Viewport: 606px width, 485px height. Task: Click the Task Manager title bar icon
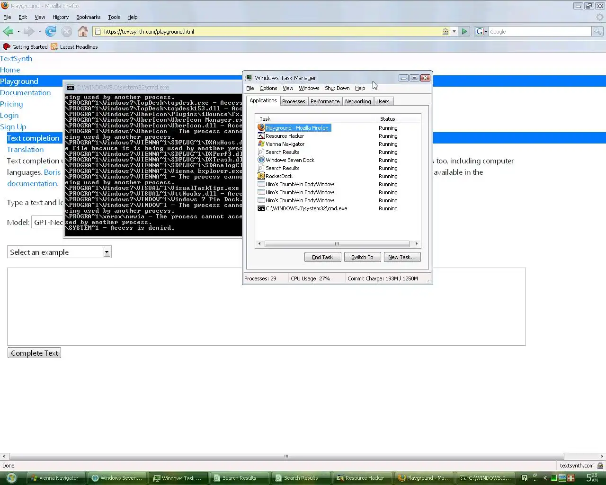tap(249, 78)
